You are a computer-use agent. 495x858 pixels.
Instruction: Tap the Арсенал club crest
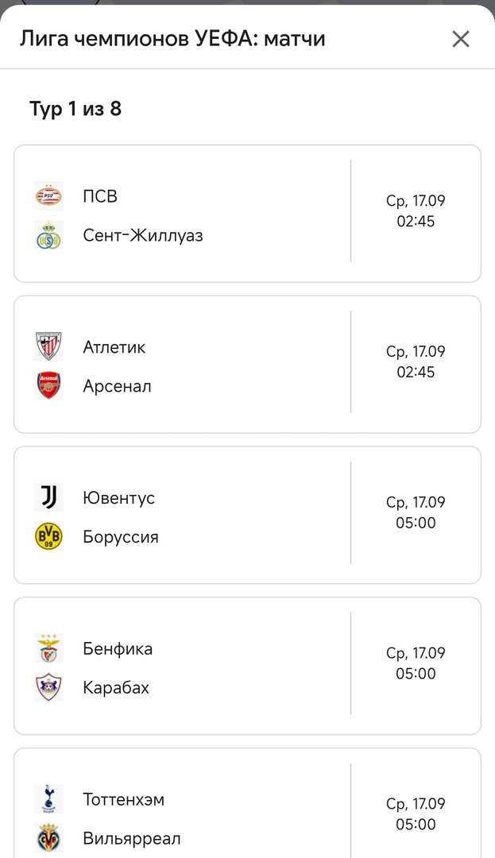tap(48, 386)
